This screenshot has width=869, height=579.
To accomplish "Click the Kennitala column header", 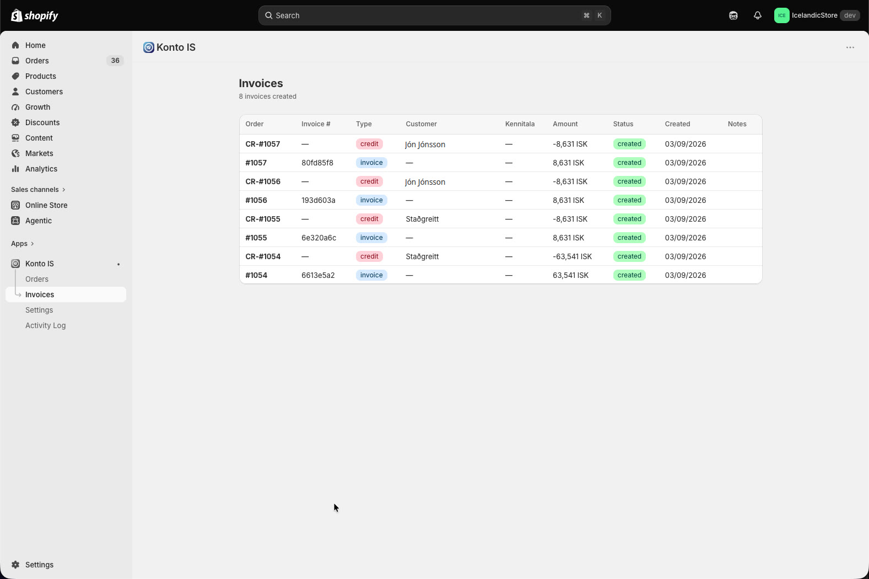I will 520,124.
